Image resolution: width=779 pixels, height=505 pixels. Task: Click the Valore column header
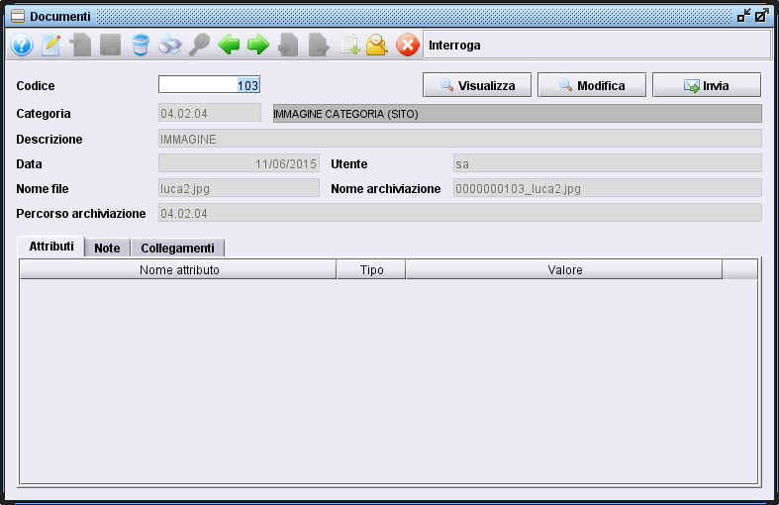click(x=564, y=270)
